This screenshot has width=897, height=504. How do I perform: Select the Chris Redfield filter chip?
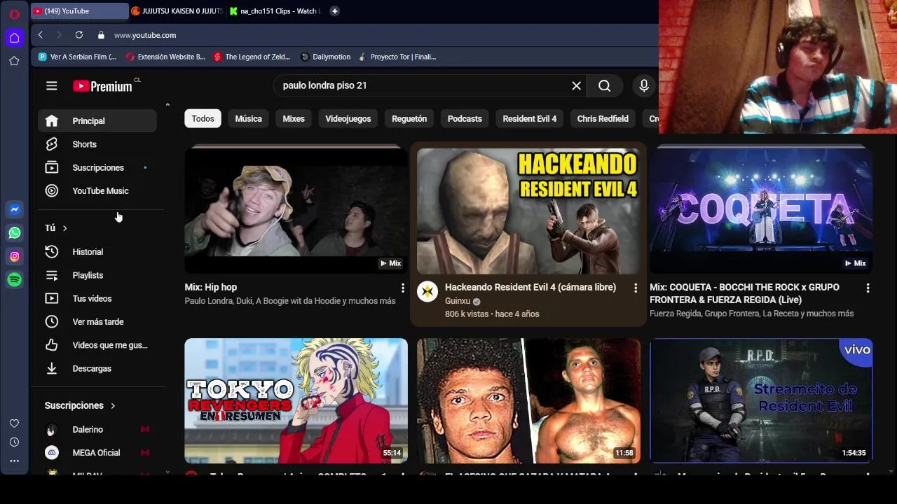point(603,118)
